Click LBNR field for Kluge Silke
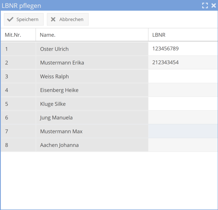Screen dimensions: 218x210 pyautogui.click(x=183, y=104)
